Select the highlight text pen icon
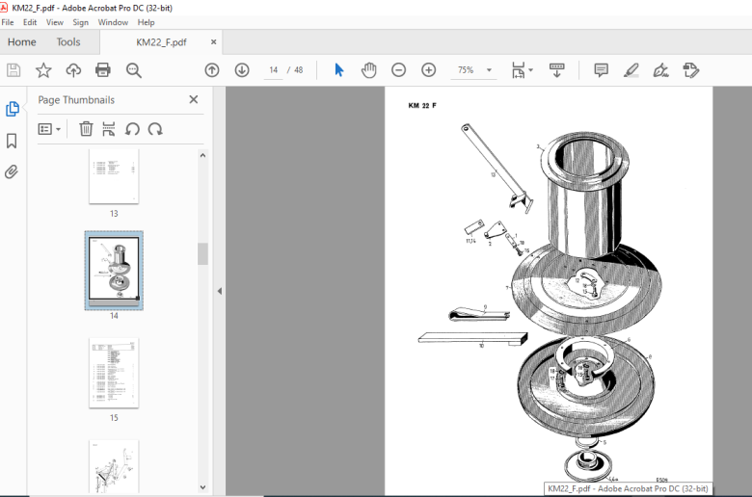The height and width of the screenshot is (497, 752). pyautogui.click(x=631, y=70)
